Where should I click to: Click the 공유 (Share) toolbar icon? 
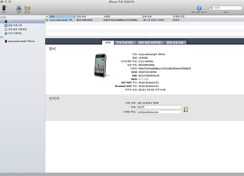pyautogui.click(x=19, y=8)
